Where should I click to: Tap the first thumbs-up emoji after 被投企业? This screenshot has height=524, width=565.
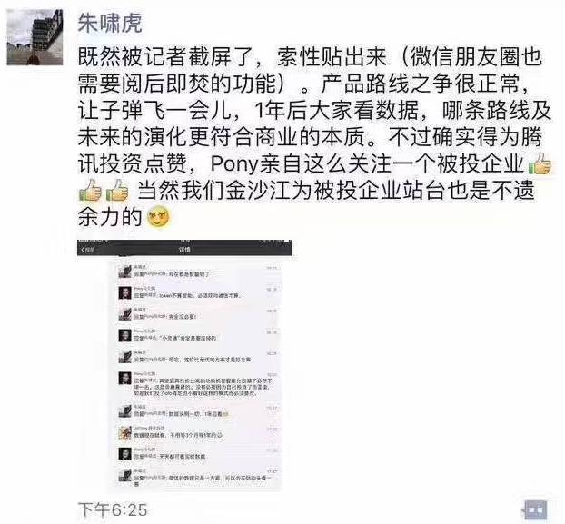point(540,164)
